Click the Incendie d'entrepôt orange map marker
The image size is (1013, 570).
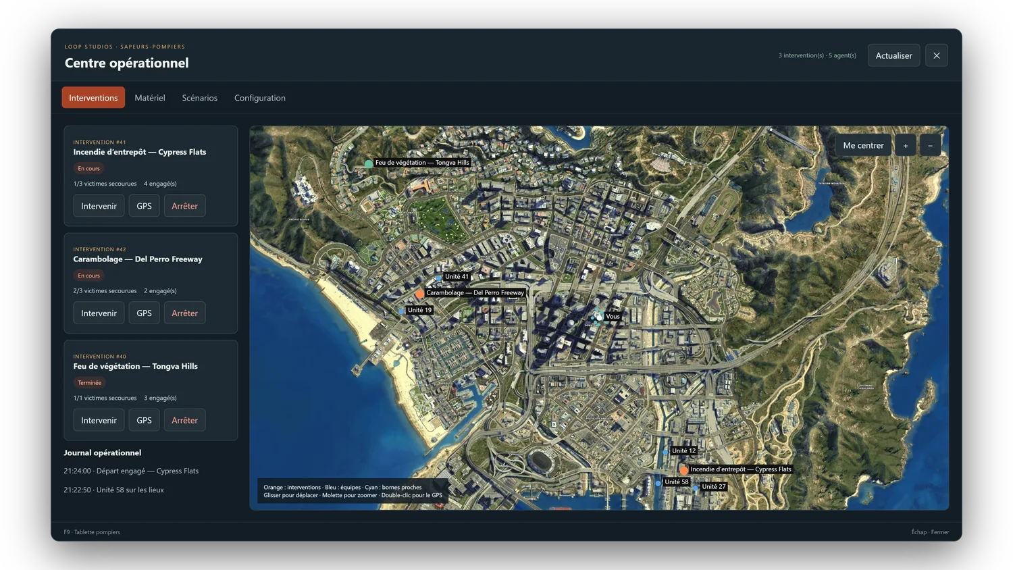(x=684, y=470)
